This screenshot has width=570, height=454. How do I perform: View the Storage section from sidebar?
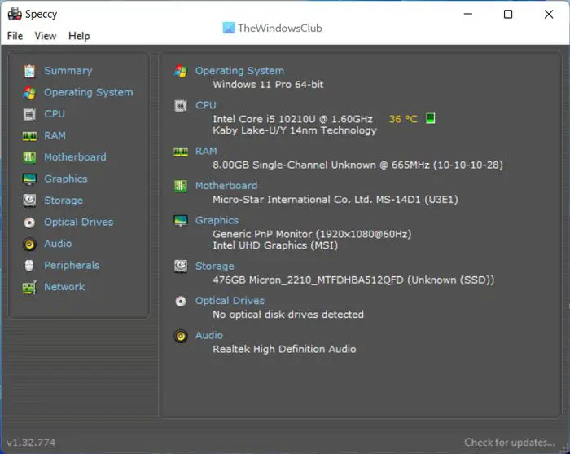coord(64,201)
